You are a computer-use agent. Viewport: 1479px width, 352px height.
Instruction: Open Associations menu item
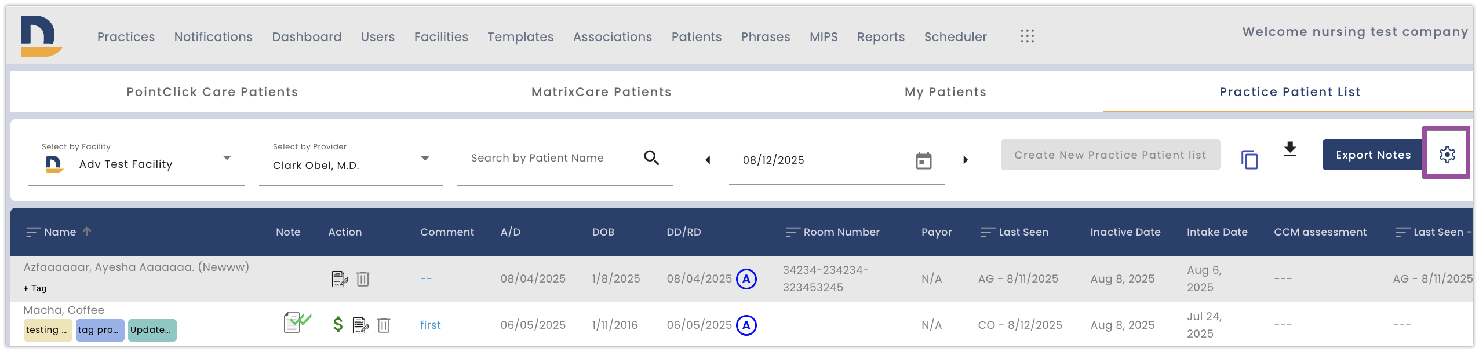[613, 37]
